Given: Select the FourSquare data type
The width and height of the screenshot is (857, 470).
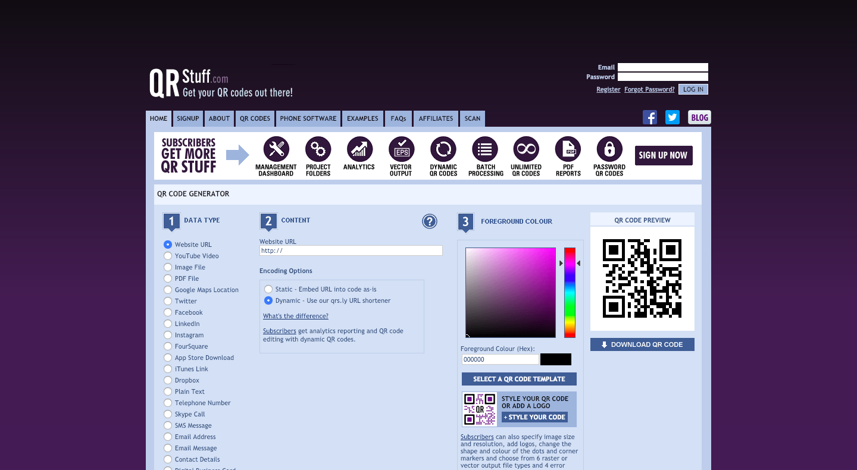Looking at the screenshot, I should 168,346.
